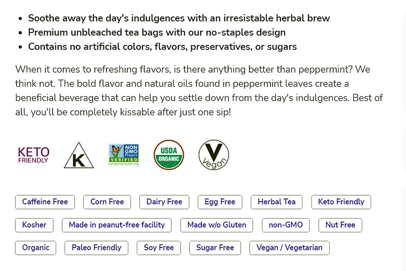Viewport: 406px width, 271px height.
Task: Click the Egg Free tag
Action: coord(220,202)
